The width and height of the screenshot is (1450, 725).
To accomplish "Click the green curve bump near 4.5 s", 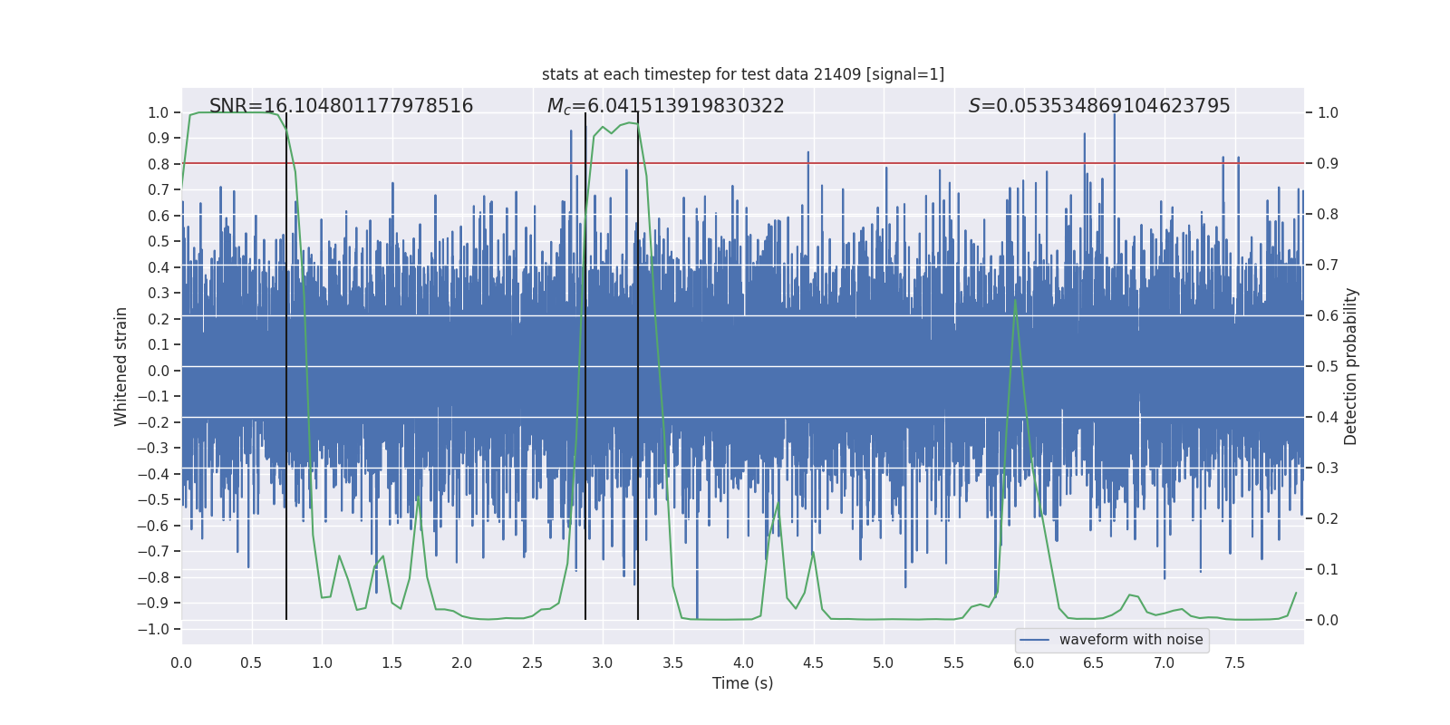I will click(x=813, y=552).
